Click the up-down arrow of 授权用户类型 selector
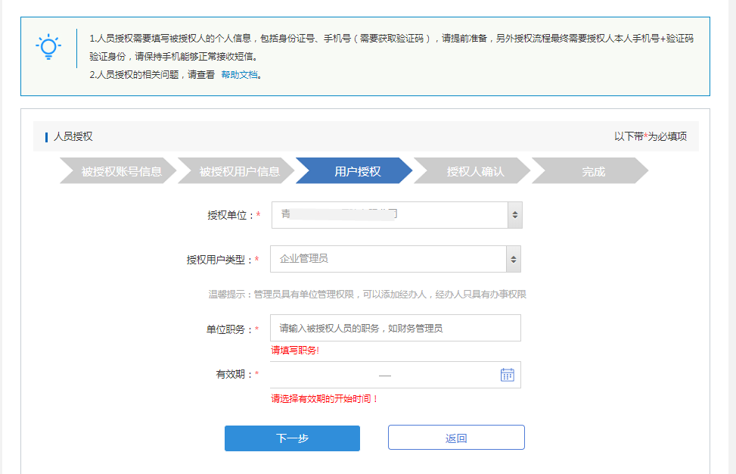Screen dimensions: 736x474 point(514,259)
